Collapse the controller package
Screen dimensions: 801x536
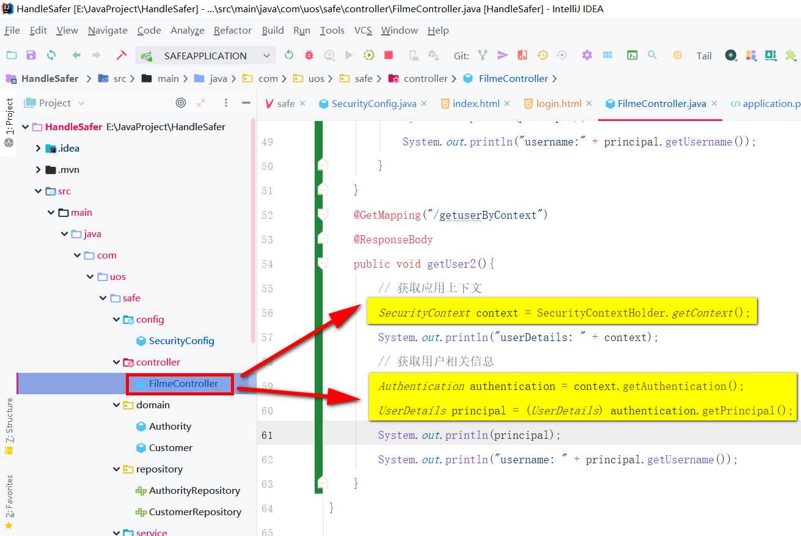tap(116, 362)
